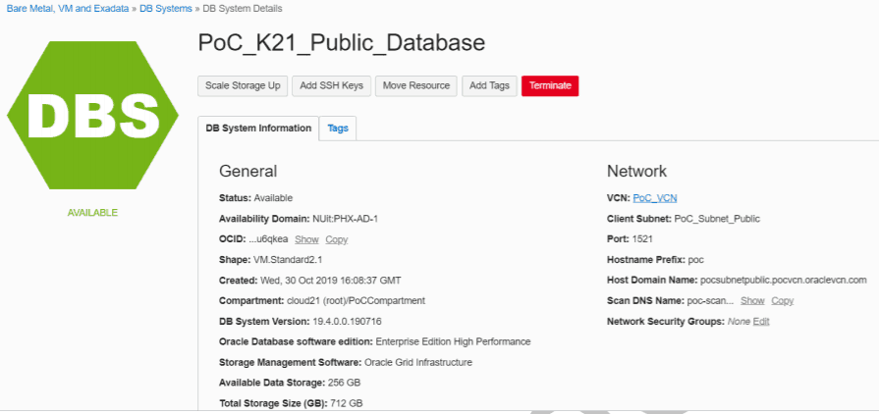
Task: Click the DB System Details breadcrumb text
Action: [243, 9]
